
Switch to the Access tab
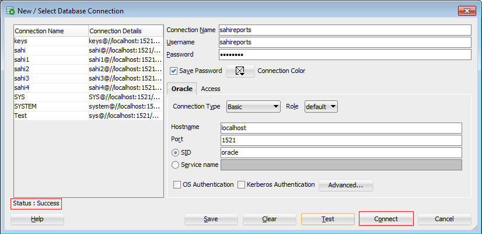point(210,89)
